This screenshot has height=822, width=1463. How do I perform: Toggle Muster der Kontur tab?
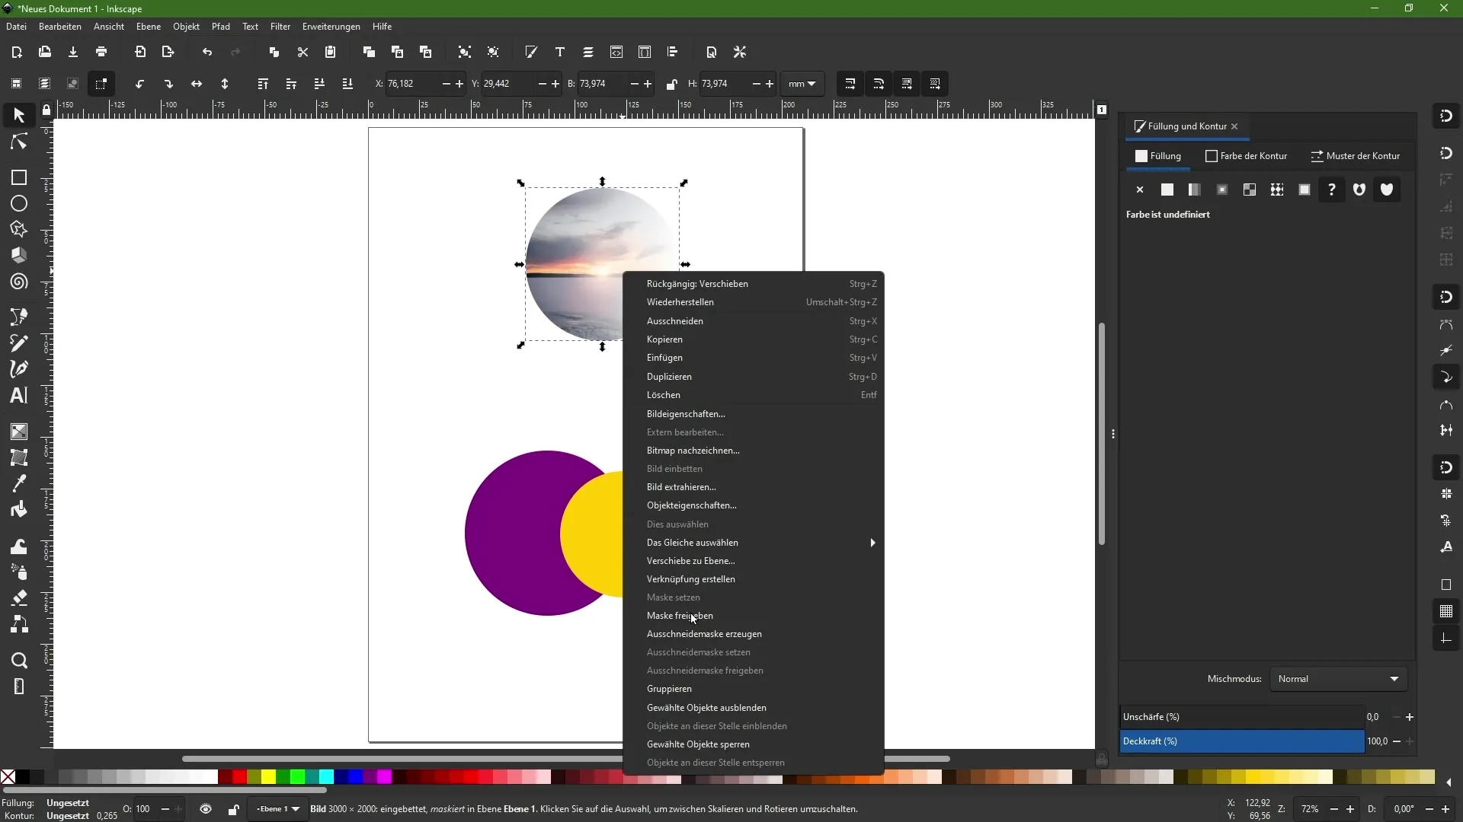1356,155
